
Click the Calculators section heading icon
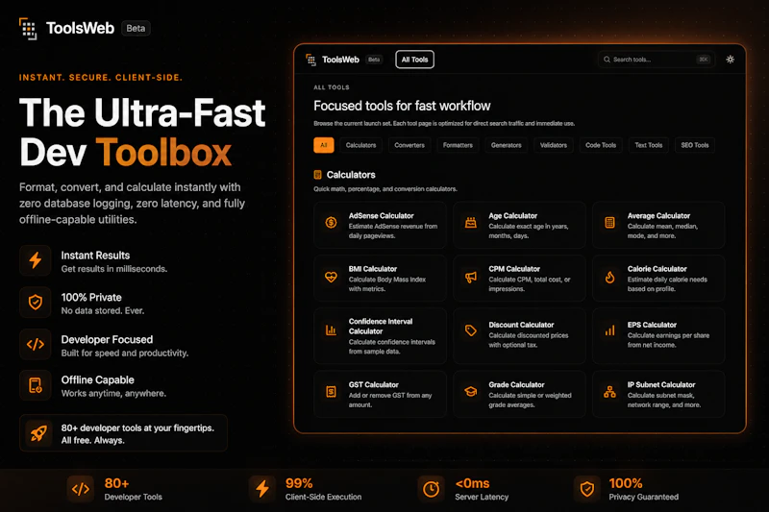coord(318,175)
